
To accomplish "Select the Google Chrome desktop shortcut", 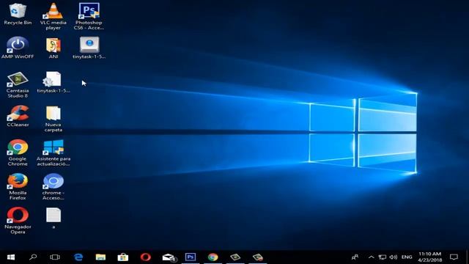I will click(18, 153).
